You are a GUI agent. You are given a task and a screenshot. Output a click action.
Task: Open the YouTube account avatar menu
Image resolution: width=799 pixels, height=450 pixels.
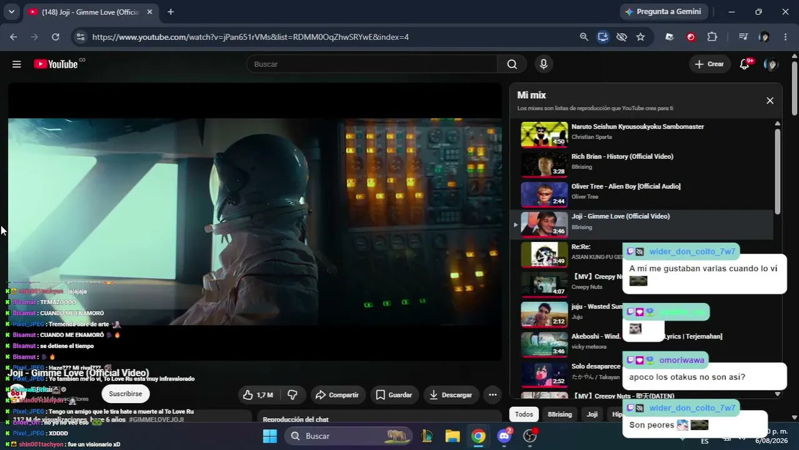pos(771,64)
